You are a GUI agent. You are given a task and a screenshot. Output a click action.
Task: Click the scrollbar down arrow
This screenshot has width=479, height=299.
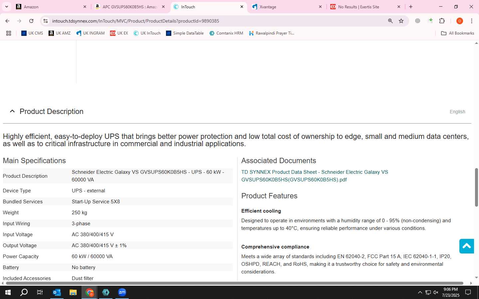pos(476,278)
